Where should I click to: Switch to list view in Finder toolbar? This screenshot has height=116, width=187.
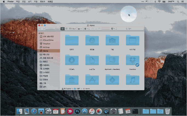pyautogui.click(x=67, y=29)
